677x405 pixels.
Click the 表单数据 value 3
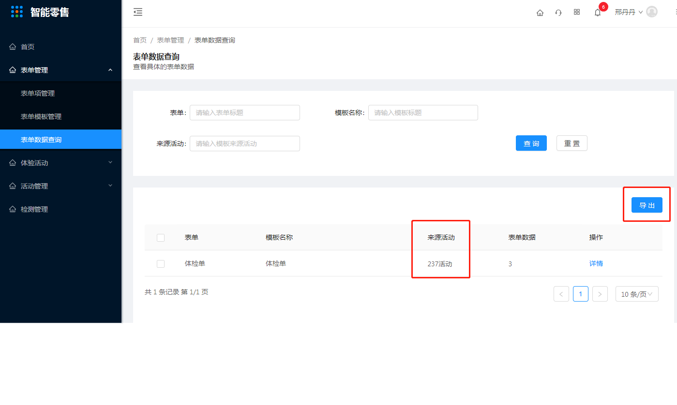coord(510,264)
